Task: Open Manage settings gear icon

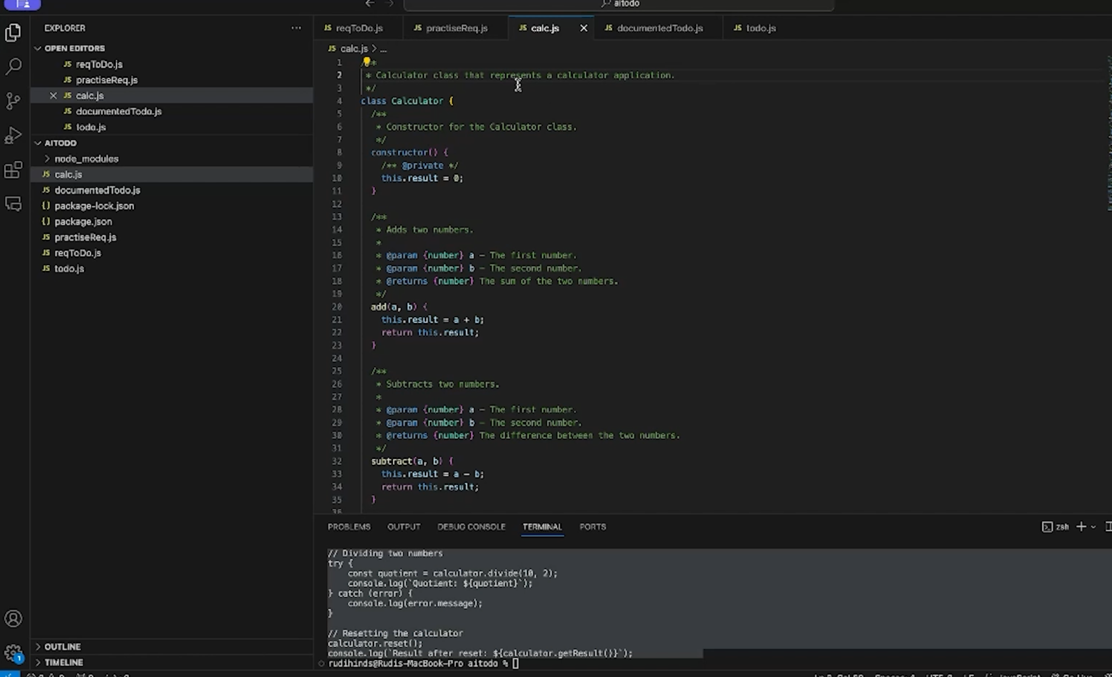Action: tap(13, 652)
